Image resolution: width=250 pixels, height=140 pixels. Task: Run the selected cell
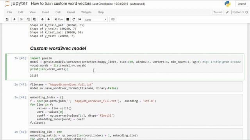coord(59,19)
